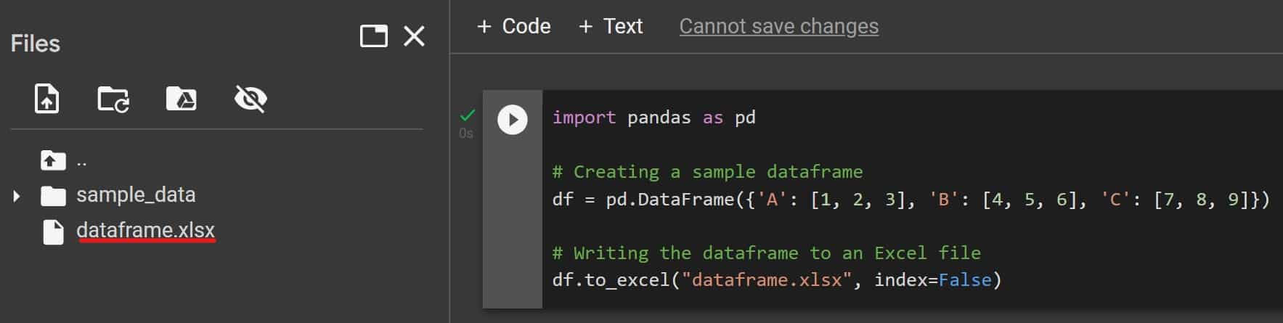The image size is (1283, 323).
Task: Add a new Code cell
Action: [x=513, y=26]
